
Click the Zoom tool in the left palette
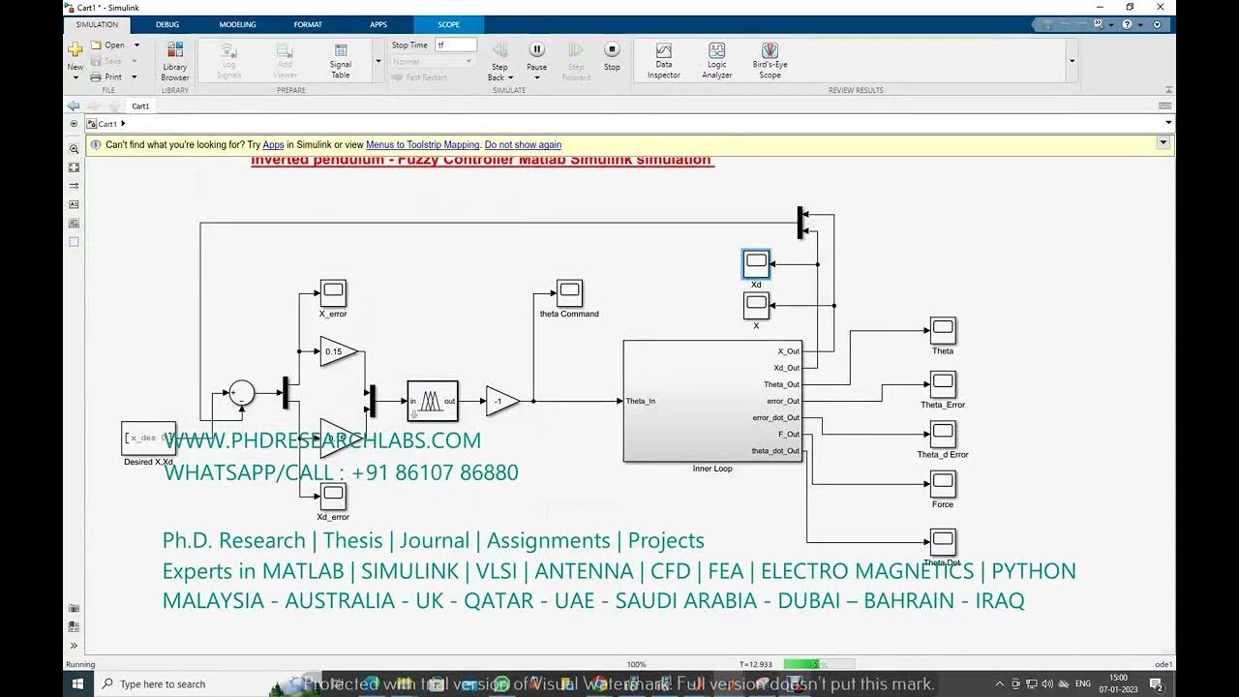click(74, 149)
